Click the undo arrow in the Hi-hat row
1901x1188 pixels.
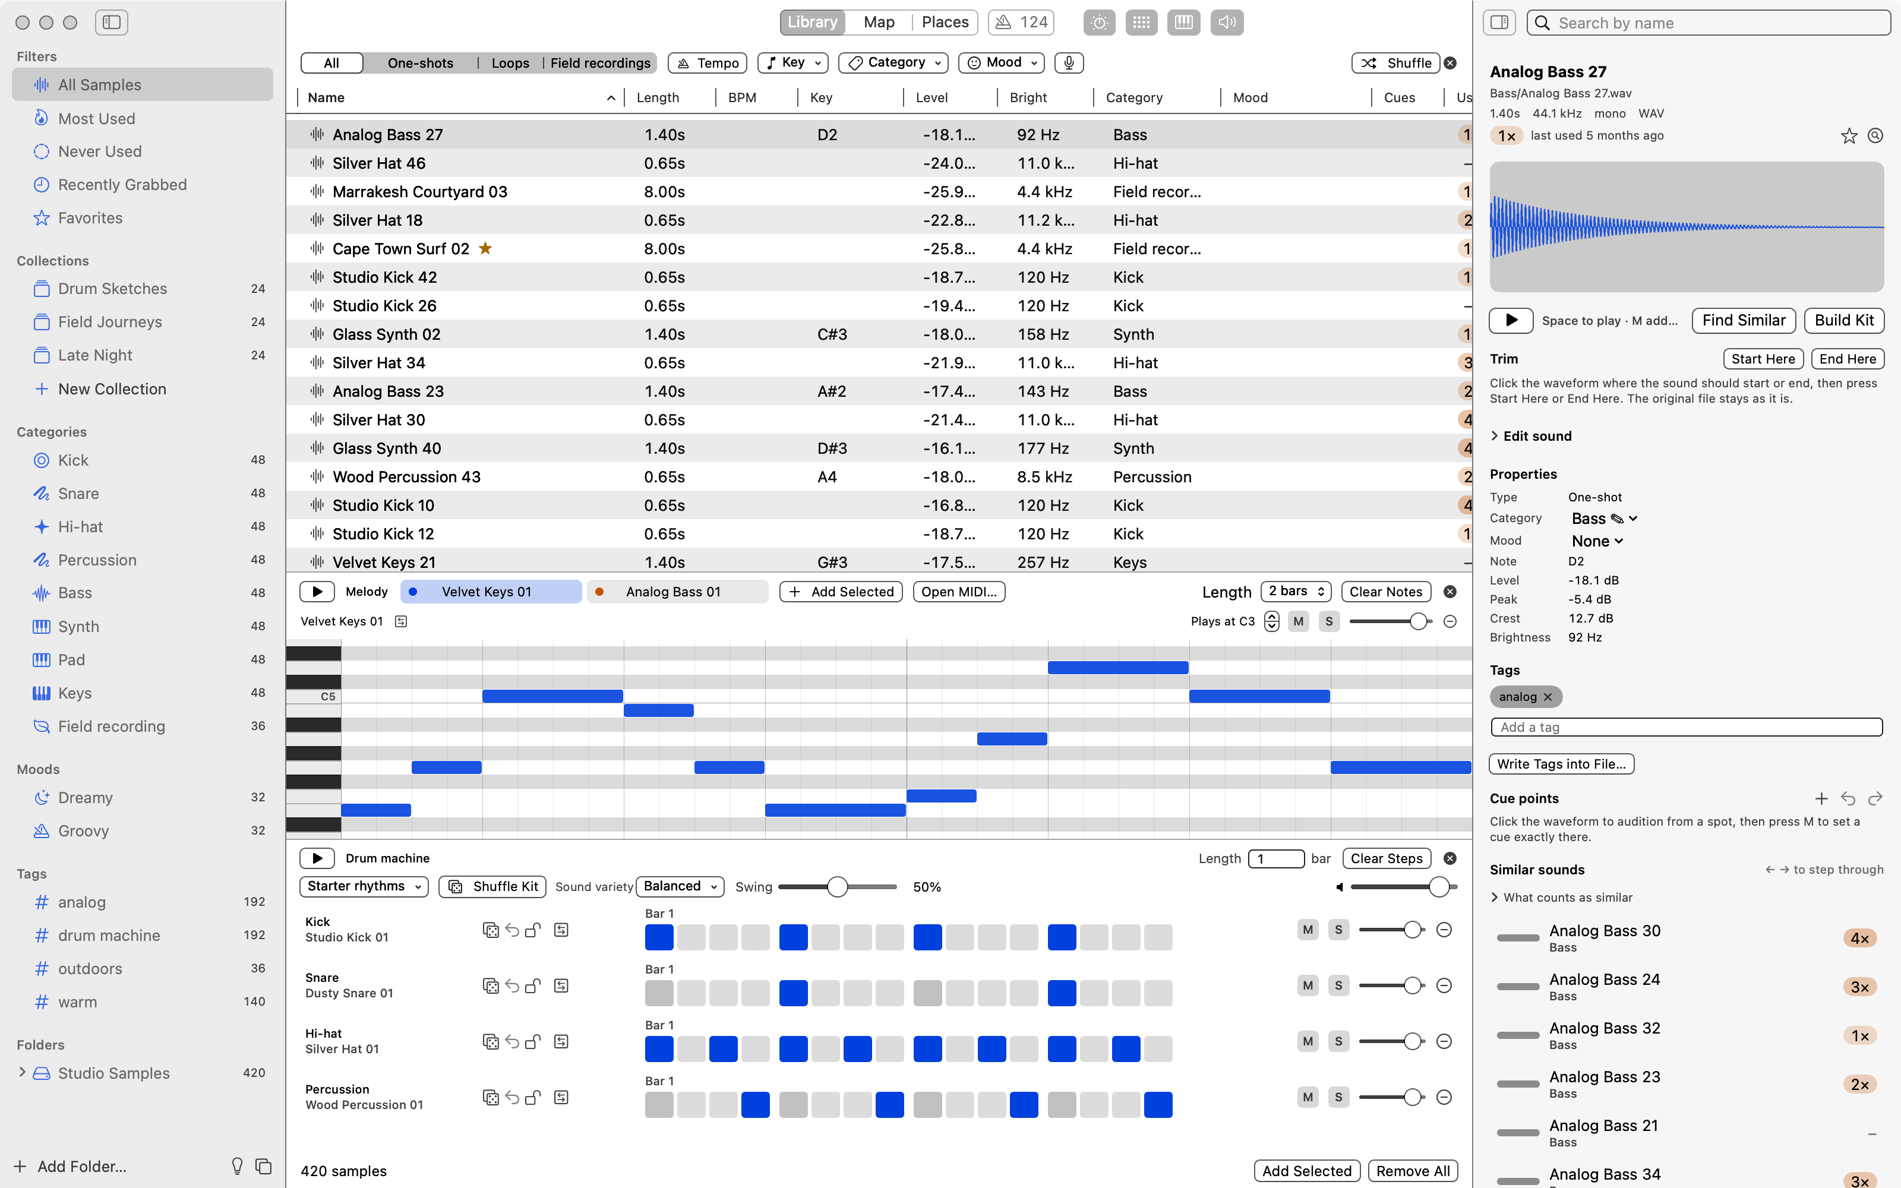(x=512, y=1041)
